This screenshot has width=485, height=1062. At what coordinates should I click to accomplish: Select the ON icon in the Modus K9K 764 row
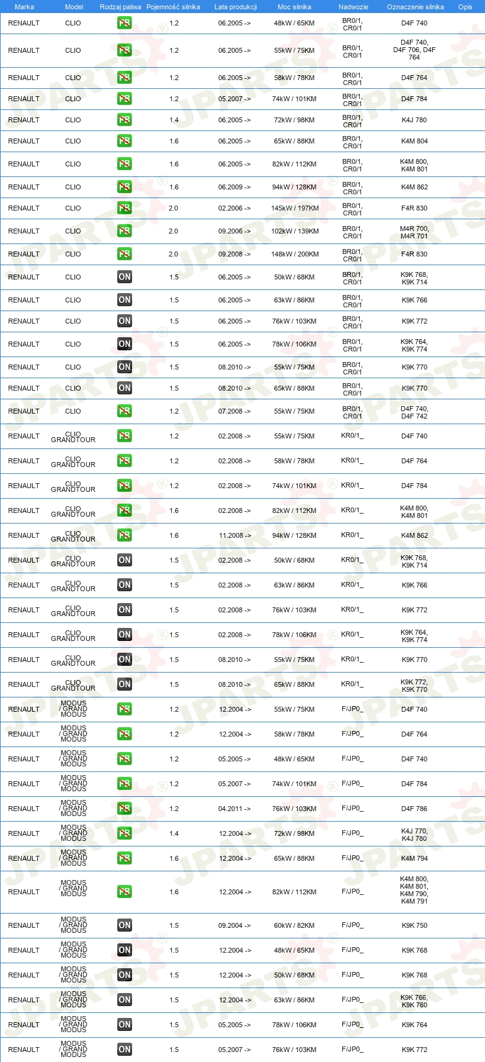[x=124, y=1025]
